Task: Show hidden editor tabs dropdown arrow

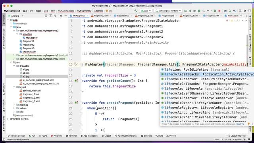Action: point(241,16)
